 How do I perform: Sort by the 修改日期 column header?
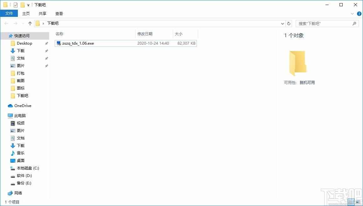point(145,34)
